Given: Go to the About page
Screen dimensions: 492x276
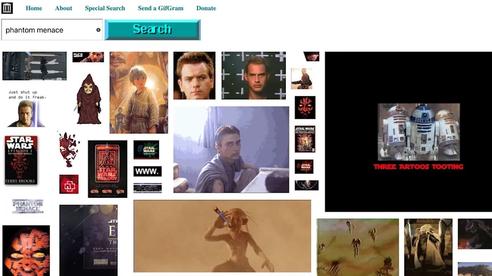Looking at the screenshot, I should (63, 8).
